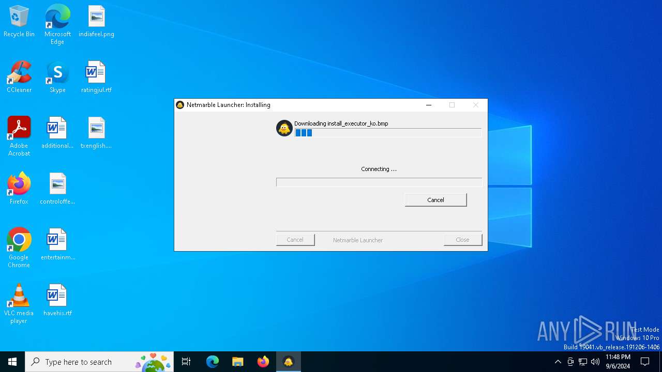The width and height of the screenshot is (662, 372).
Task: Open network status tray icon
Action: click(583, 362)
